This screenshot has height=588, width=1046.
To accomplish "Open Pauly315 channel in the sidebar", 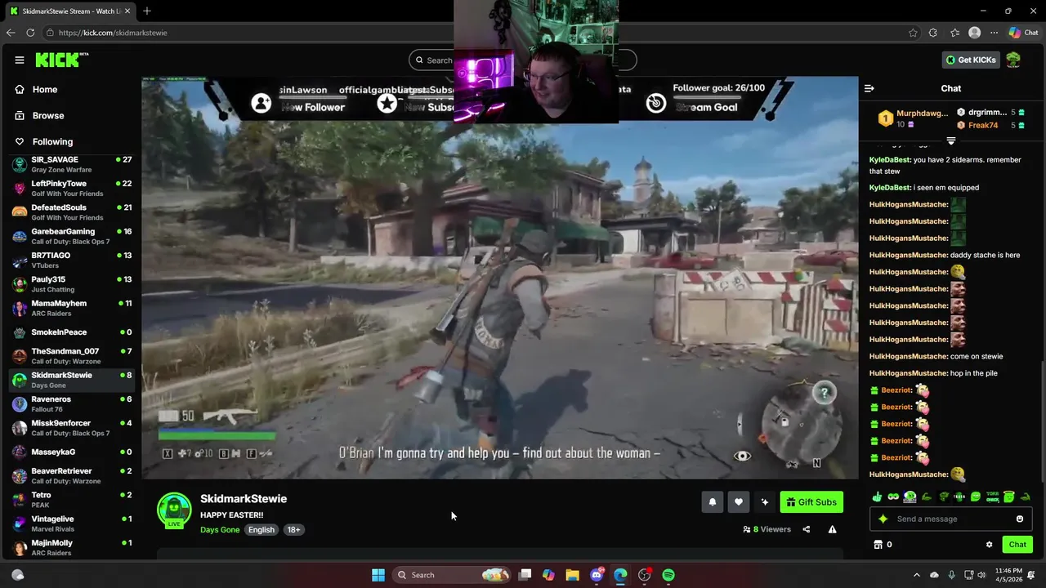I will (70, 284).
